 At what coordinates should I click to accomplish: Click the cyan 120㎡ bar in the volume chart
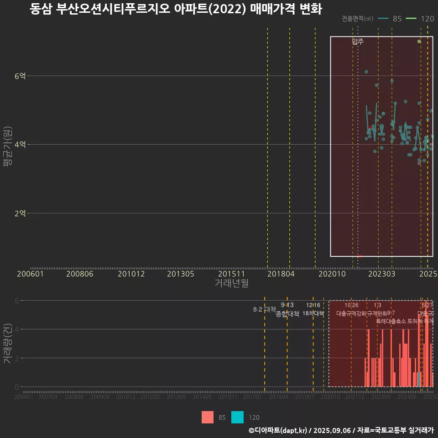click(x=419, y=379)
